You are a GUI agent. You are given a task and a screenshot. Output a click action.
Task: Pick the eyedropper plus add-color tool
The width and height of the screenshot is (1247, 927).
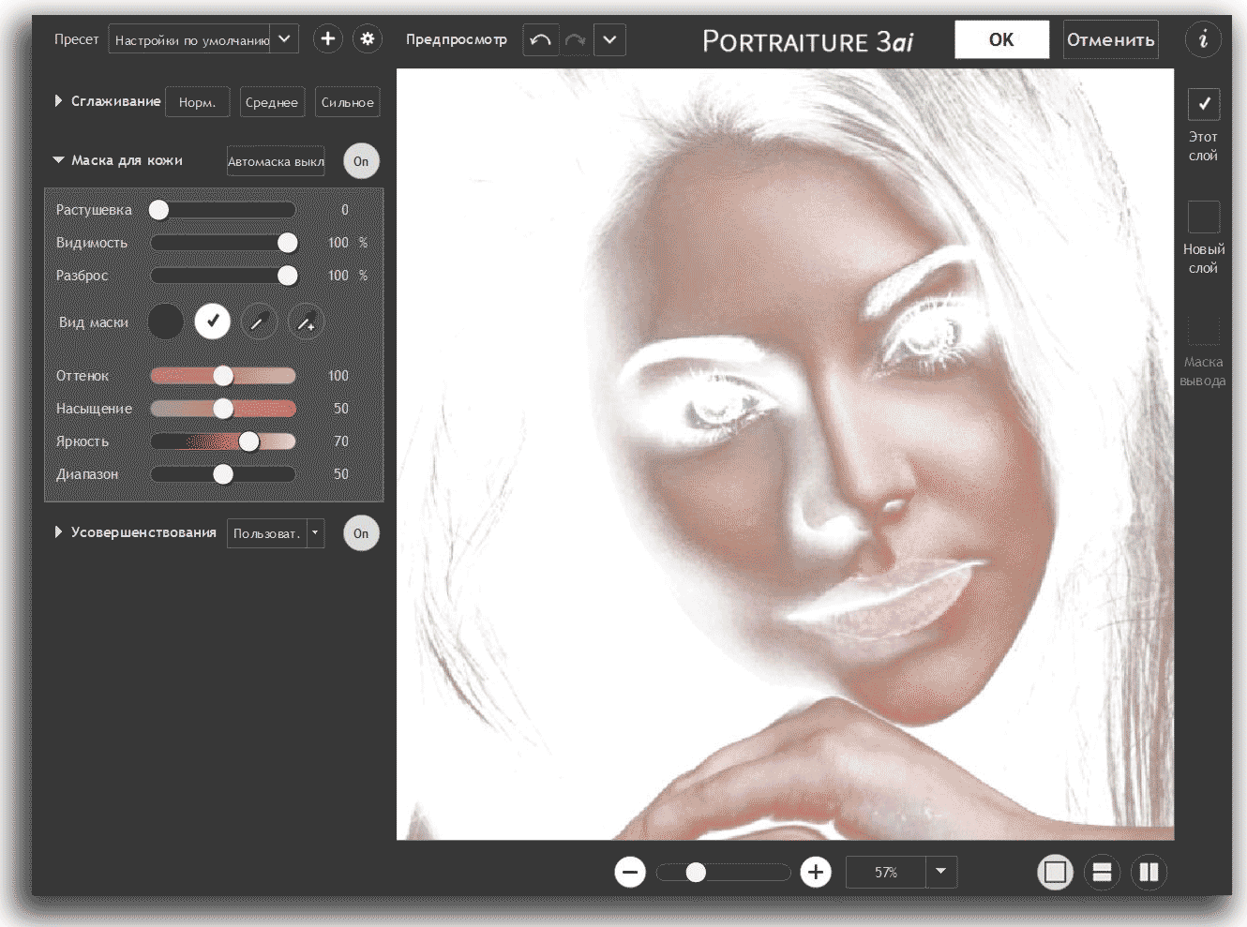[306, 321]
